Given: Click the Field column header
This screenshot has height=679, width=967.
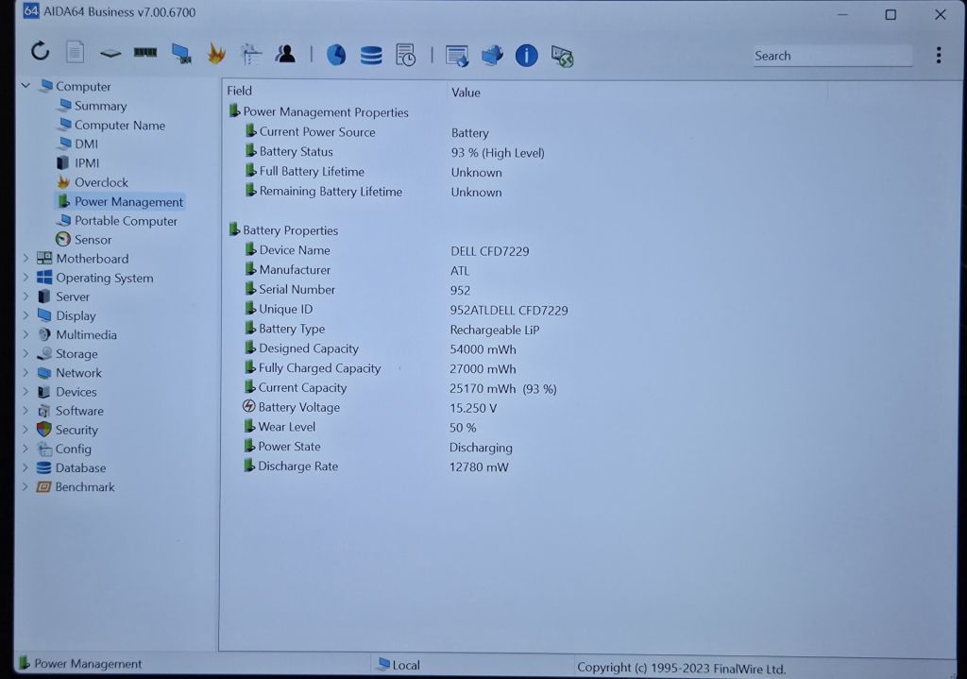Looking at the screenshot, I should point(239,91).
